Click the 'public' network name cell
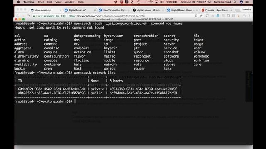The width and height of the screenshot is (266, 149). [x=96, y=93]
